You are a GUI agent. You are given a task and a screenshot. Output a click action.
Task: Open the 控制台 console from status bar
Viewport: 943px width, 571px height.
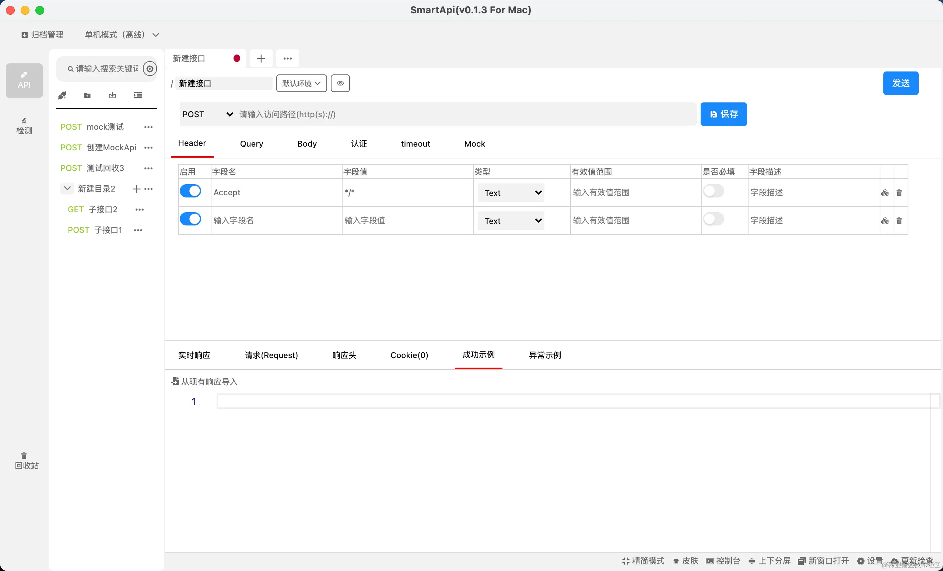pyautogui.click(x=723, y=561)
